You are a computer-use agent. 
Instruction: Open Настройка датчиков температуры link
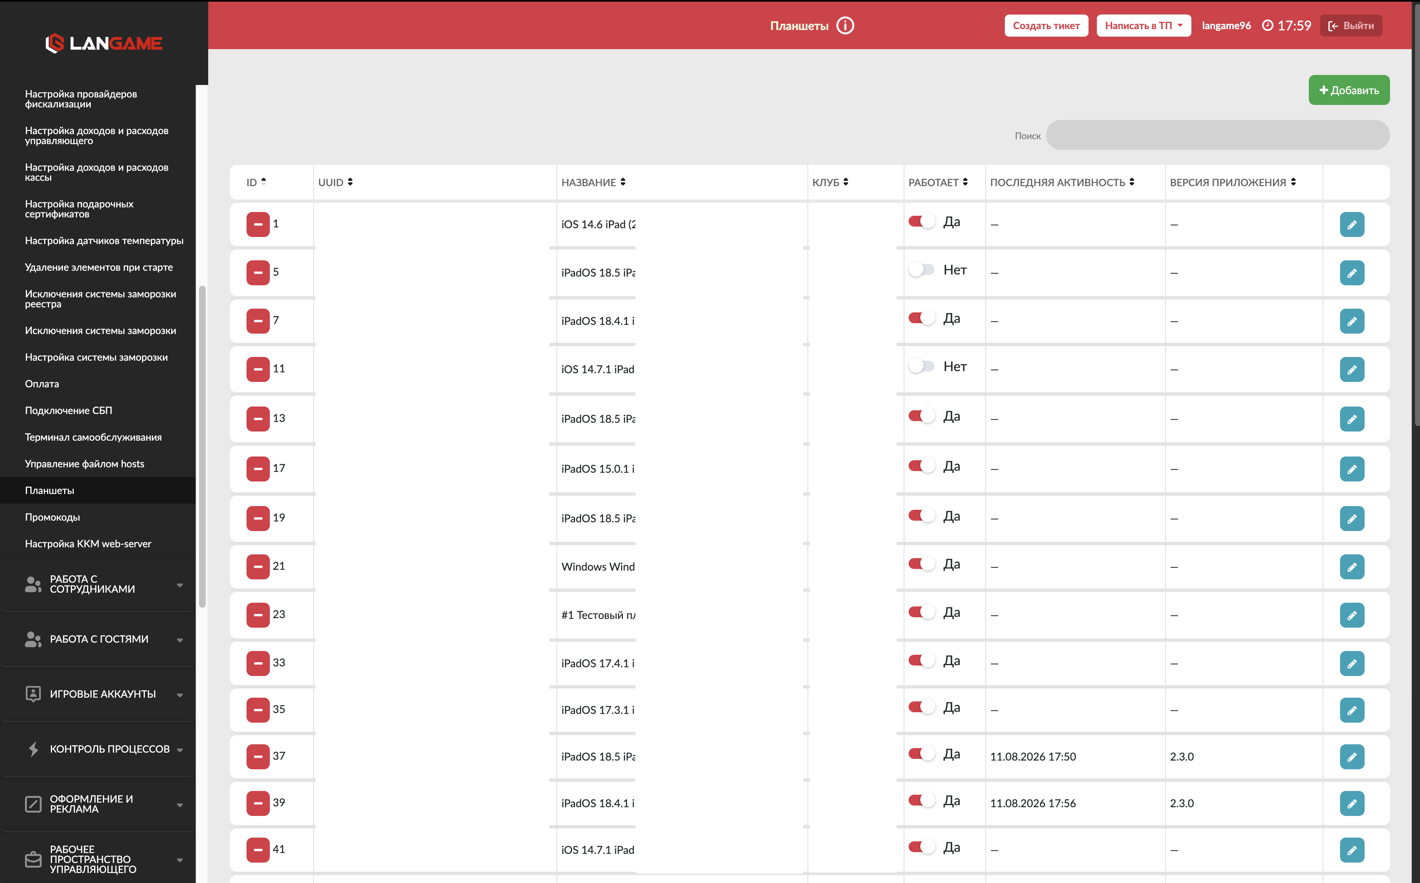tap(104, 241)
